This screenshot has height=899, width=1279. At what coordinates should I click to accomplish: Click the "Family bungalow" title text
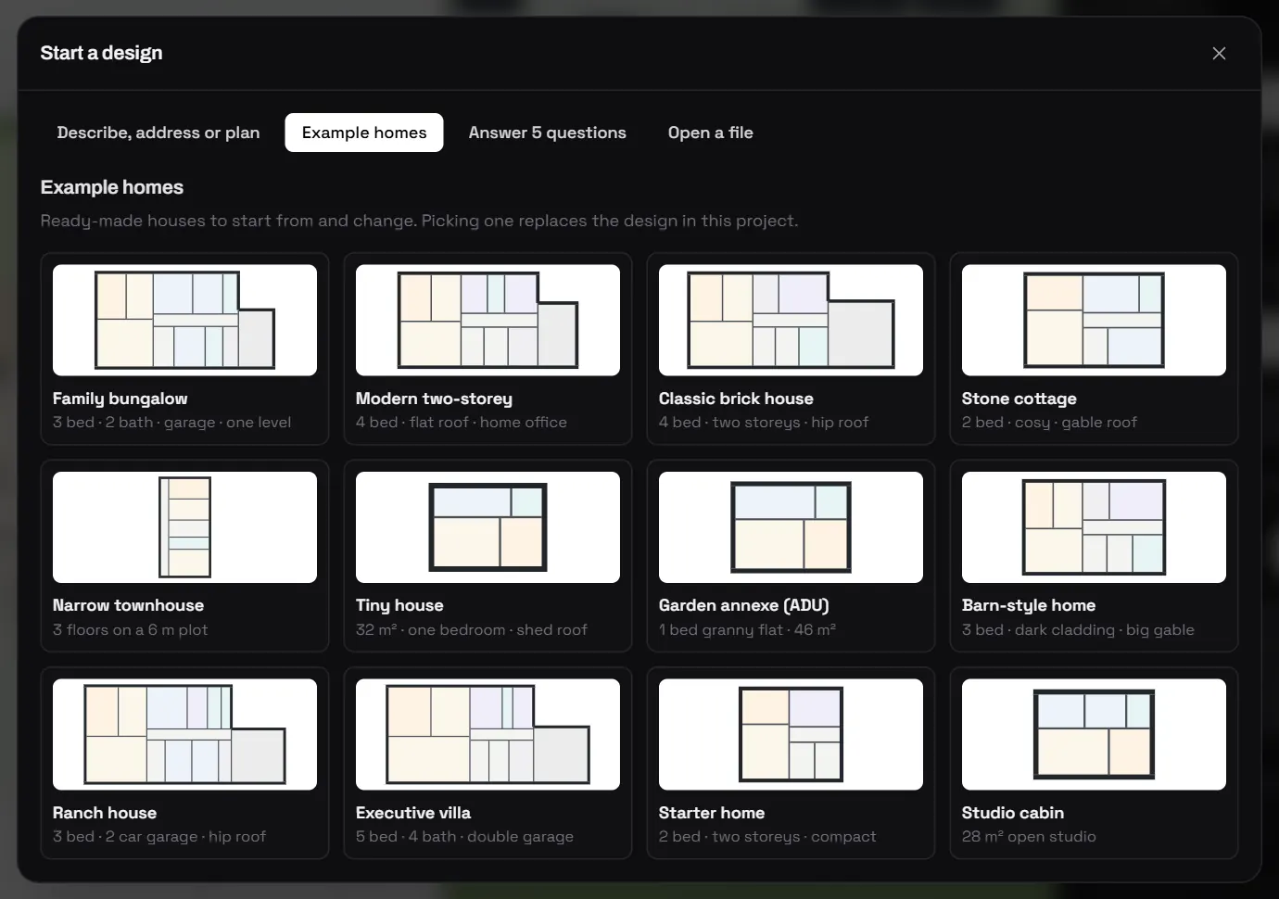click(x=120, y=399)
